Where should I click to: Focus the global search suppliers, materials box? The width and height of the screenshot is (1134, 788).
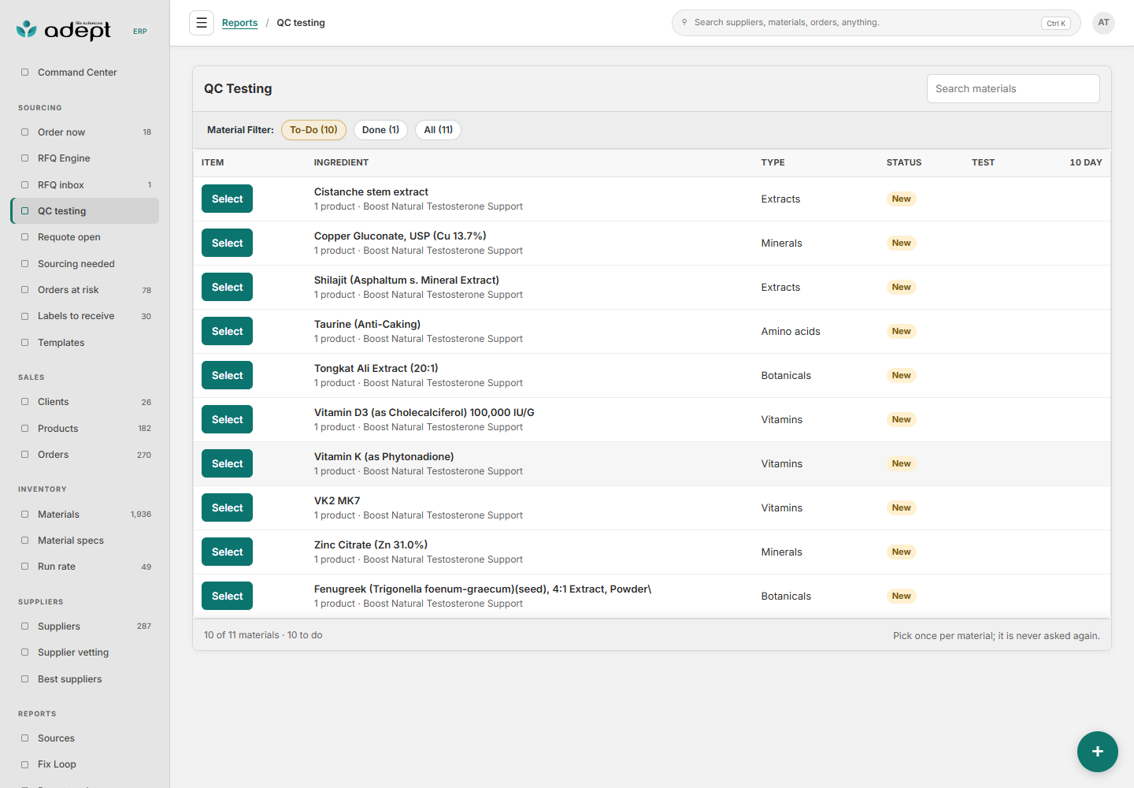point(876,23)
